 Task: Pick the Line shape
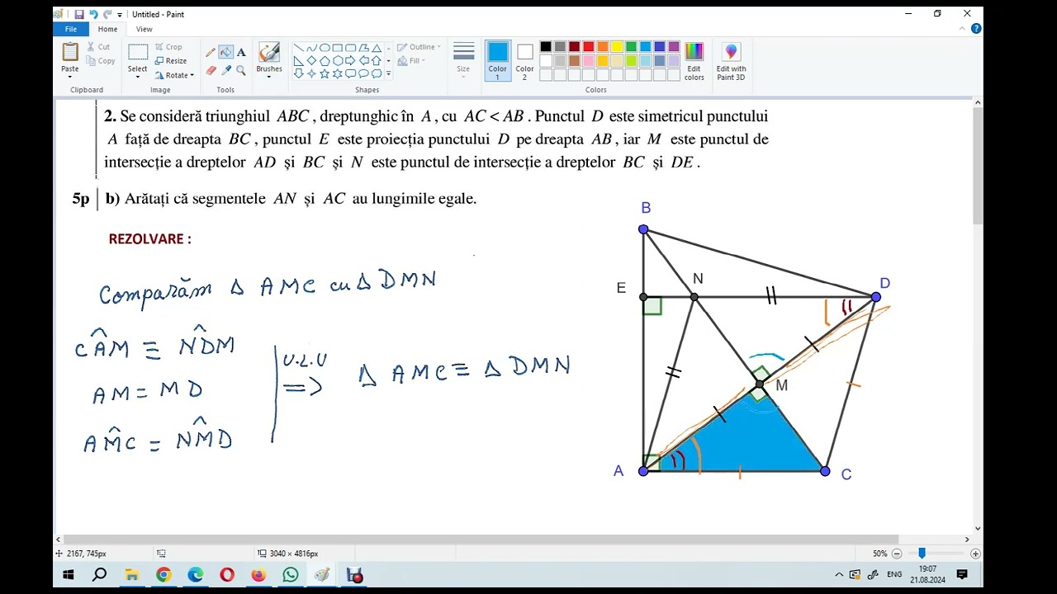click(299, 48)
